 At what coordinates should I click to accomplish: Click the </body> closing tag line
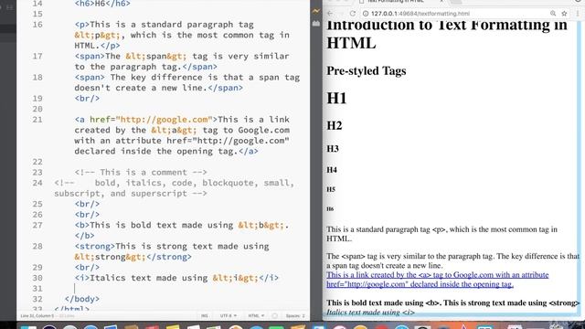click(81, 299)
